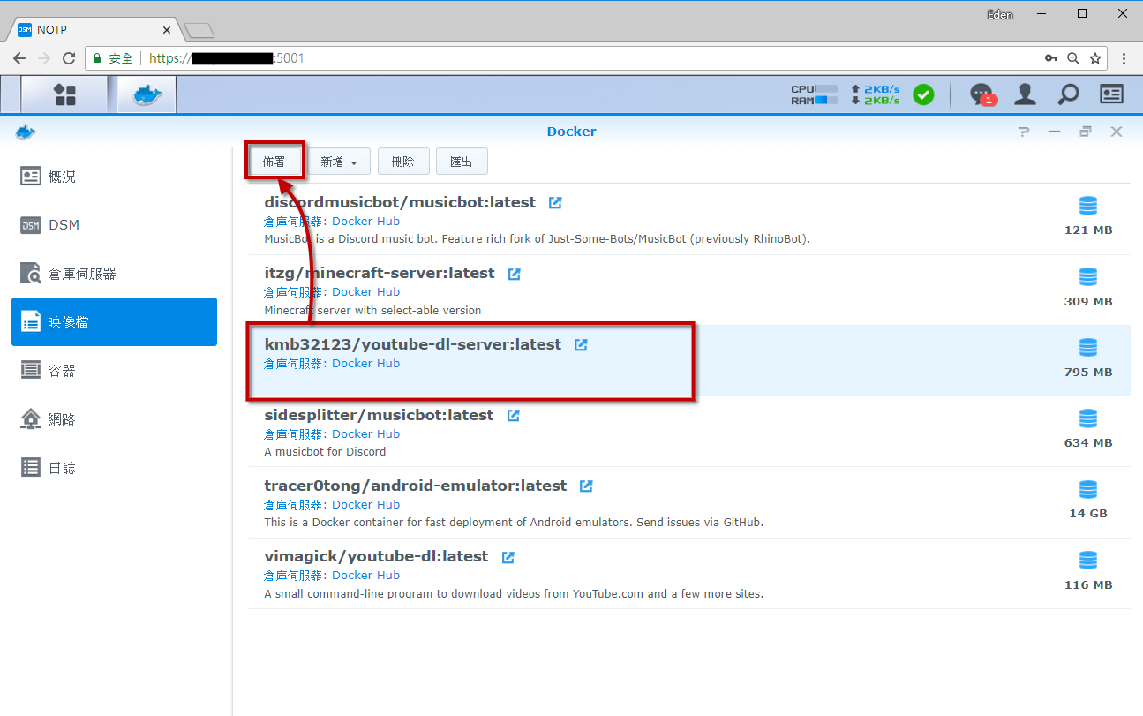Open the 網路 network section
The width and height of the screenshot is (1143, 716).
[x=114, y=419]
